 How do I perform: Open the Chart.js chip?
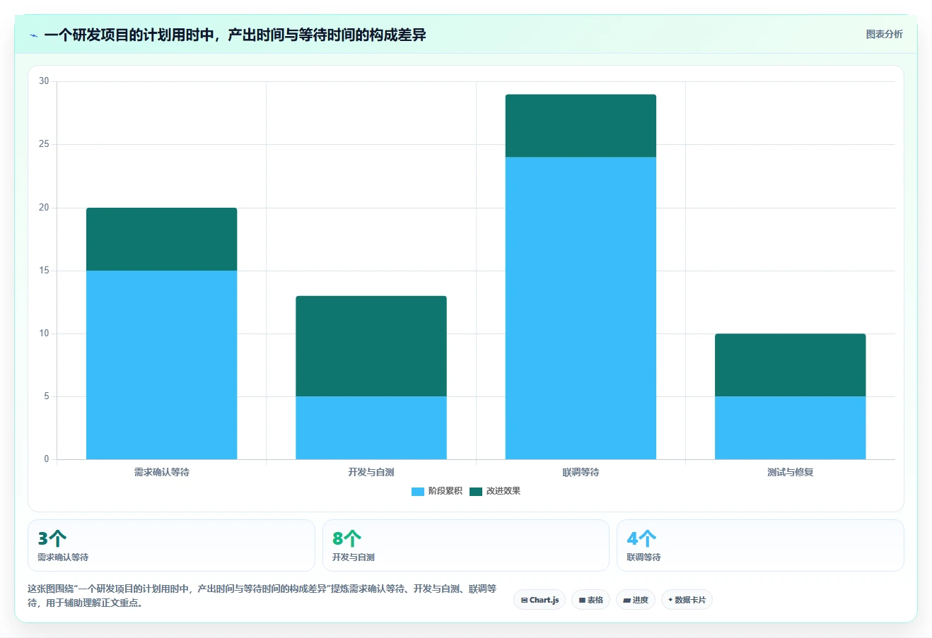pos(540,600)
